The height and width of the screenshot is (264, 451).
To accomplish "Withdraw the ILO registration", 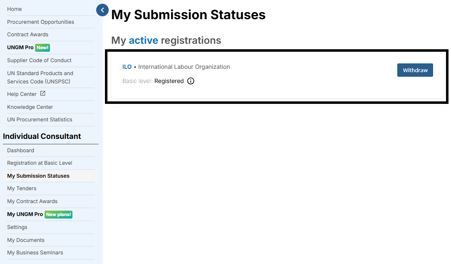I will (415, 70).
